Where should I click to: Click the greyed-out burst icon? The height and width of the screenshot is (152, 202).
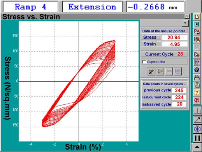[x=197, y=47]
